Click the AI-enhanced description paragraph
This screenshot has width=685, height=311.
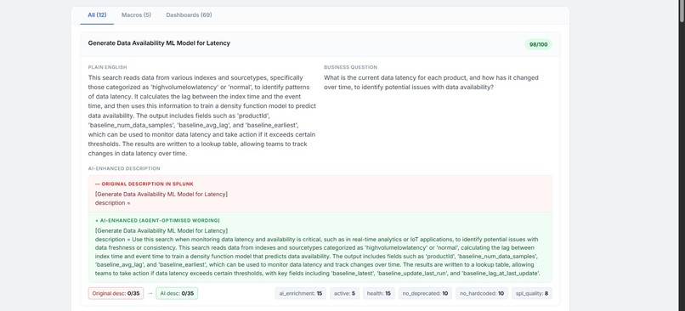318,257
